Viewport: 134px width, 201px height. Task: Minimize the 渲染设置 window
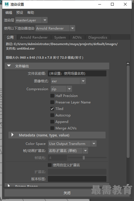(x=100, y=4)
